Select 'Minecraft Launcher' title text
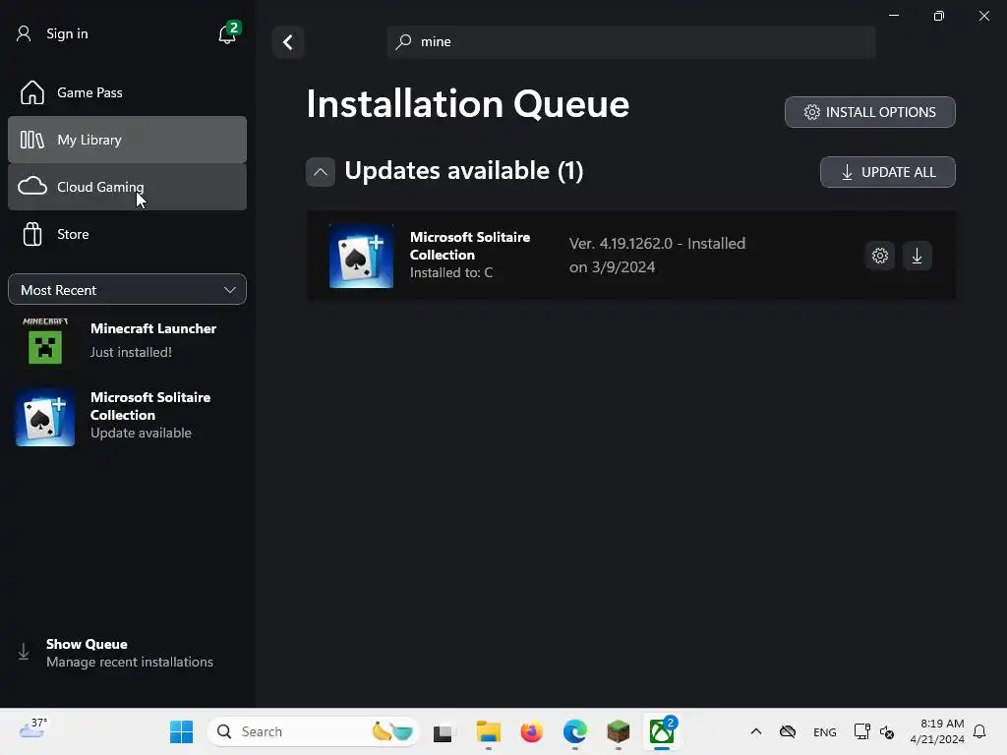Viewport: 1007px width, 755px height. click(152, 328)
